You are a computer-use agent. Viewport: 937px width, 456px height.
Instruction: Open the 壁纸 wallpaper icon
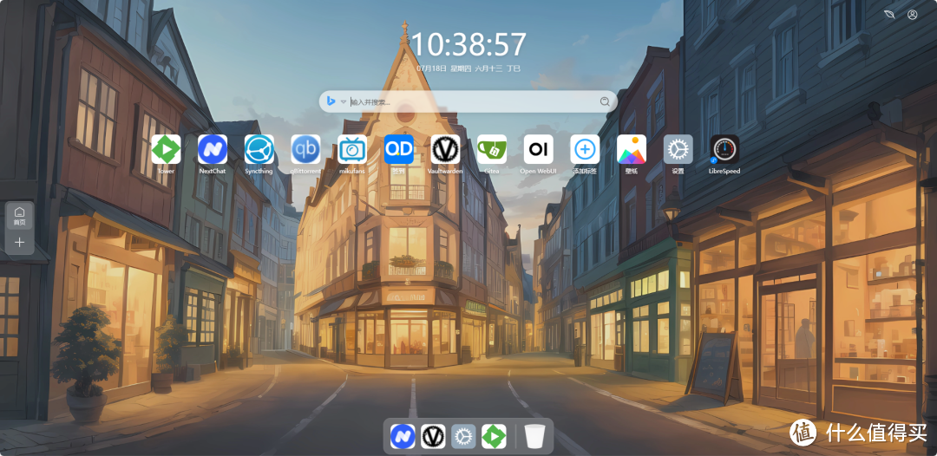pyautogui.click(x=632, y=149)
